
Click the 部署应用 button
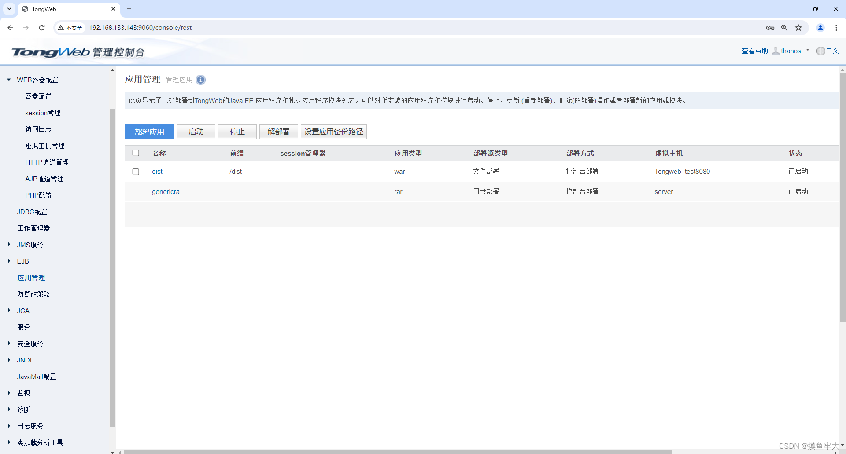tap(149, 132)
